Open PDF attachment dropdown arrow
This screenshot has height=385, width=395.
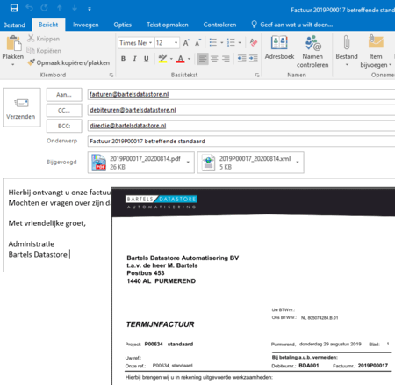tap(188, 163)
